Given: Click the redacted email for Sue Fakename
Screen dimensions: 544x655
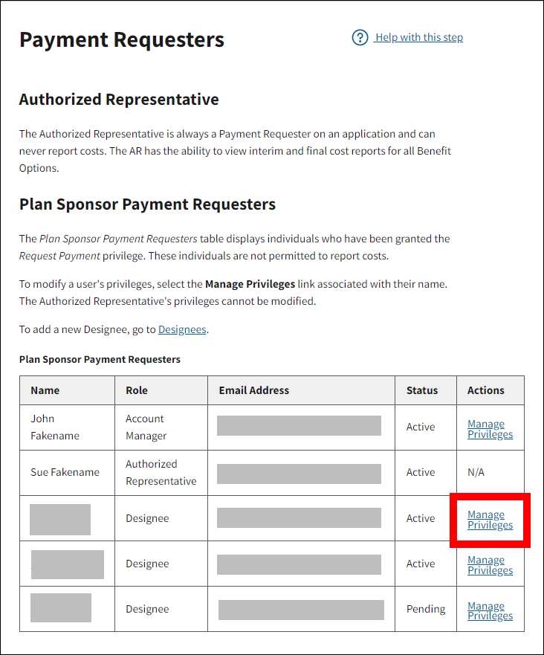Looking at the screenshot, I should (299, 474).
